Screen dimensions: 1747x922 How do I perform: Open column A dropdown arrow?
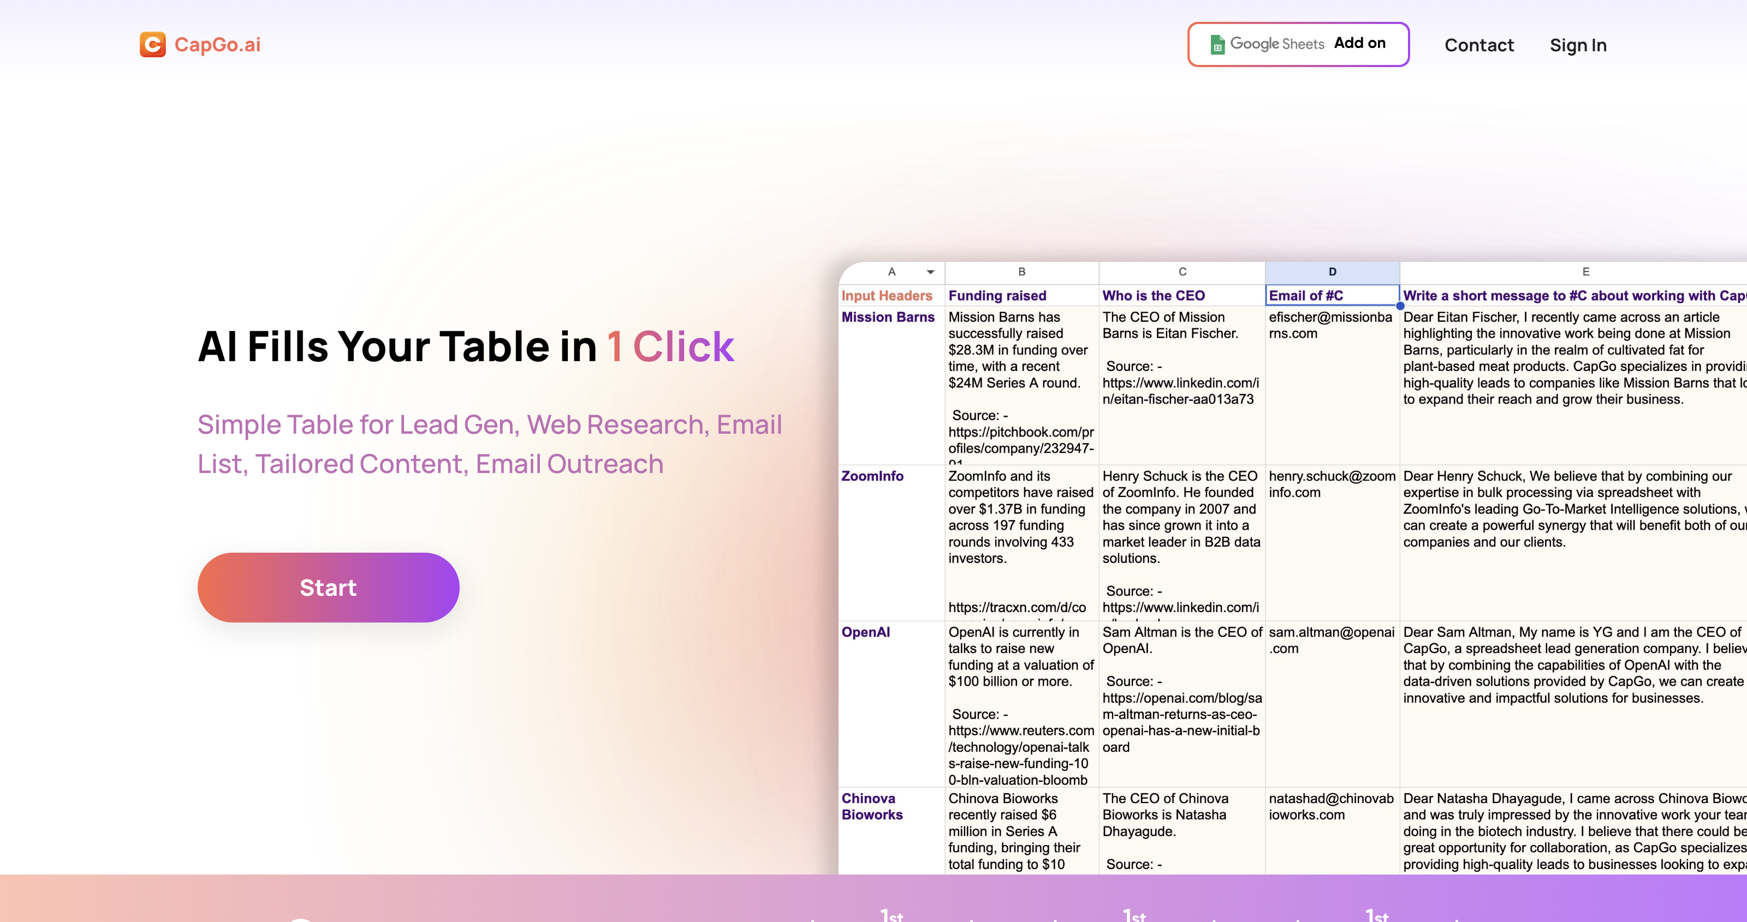point(930,272)
